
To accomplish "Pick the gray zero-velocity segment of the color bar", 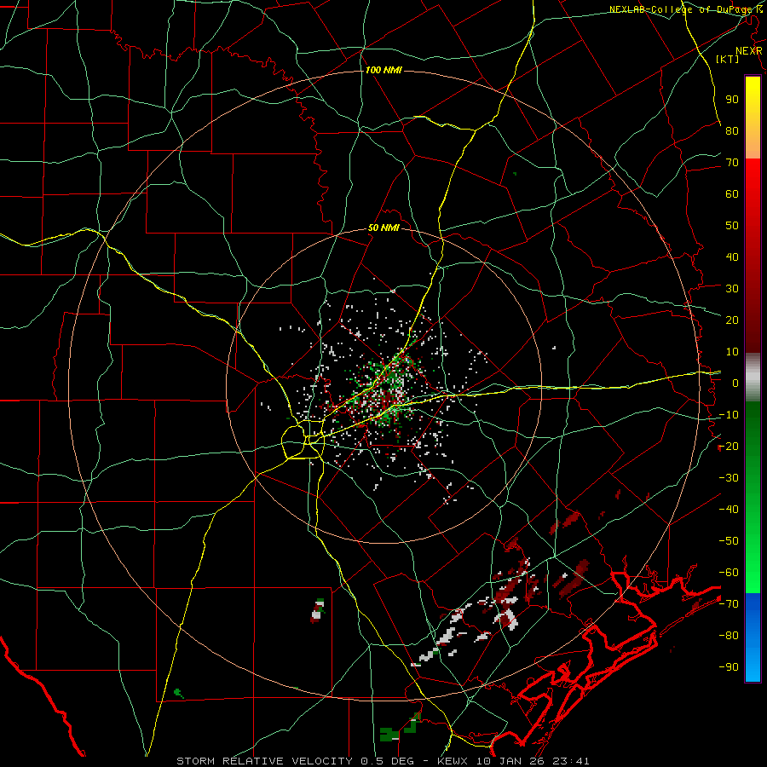I will coord(753,378).
